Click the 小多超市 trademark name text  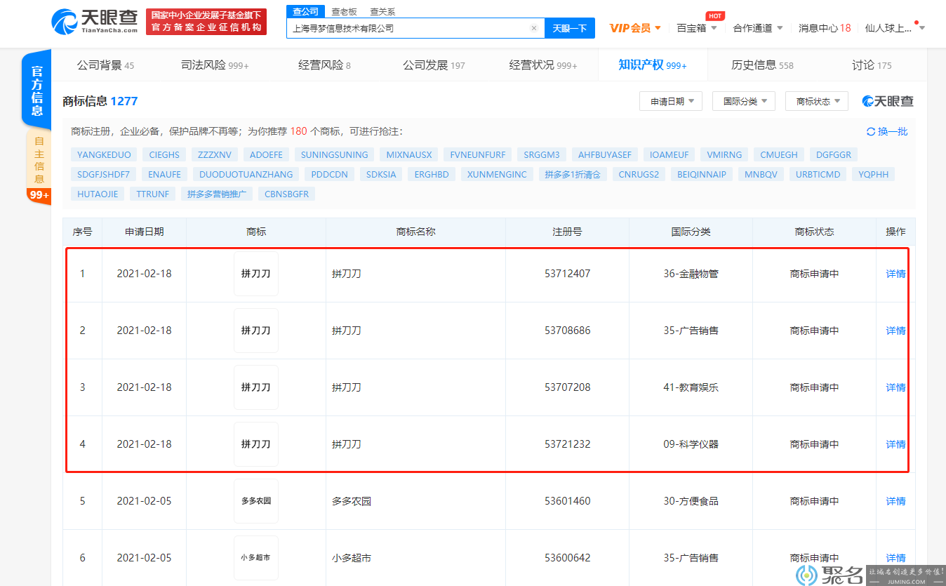click(352, 558)
